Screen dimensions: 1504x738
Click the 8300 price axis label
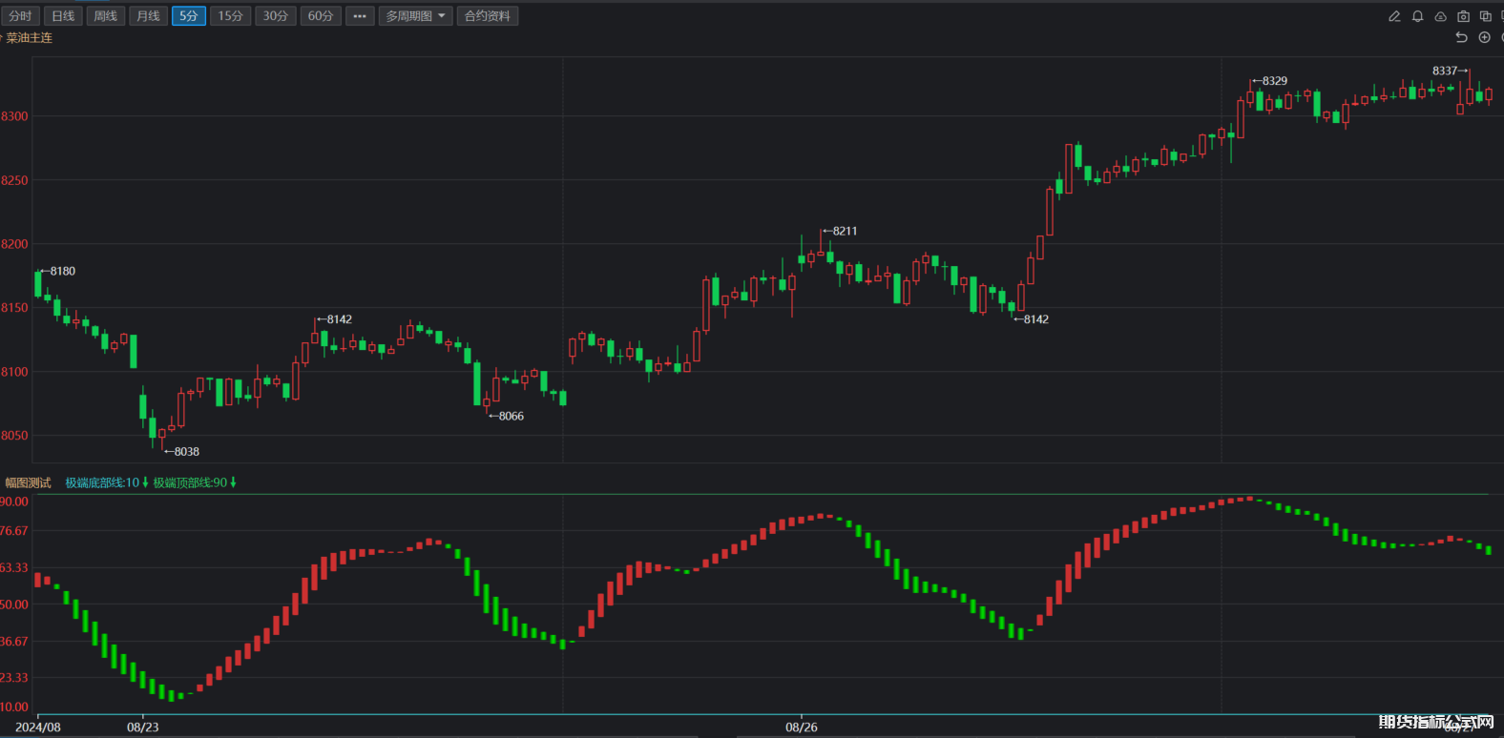coord(14,116)
